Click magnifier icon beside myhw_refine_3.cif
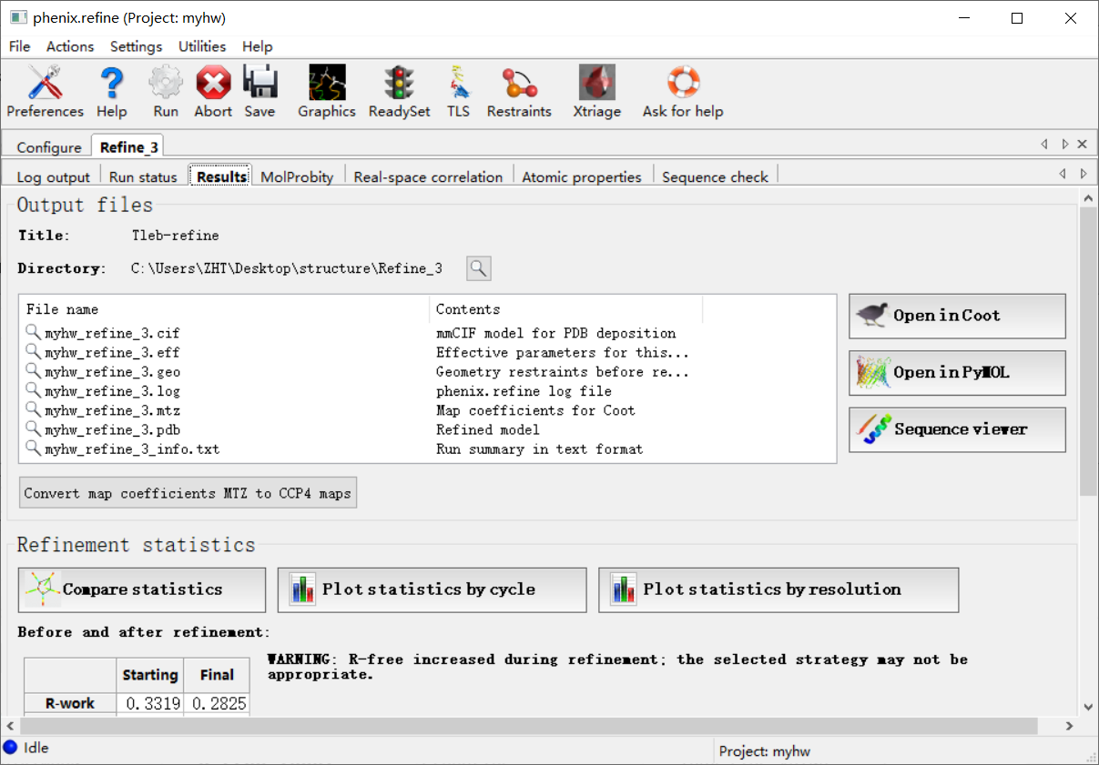Screen dimensions: 1099x765 (x=33, y=333)
